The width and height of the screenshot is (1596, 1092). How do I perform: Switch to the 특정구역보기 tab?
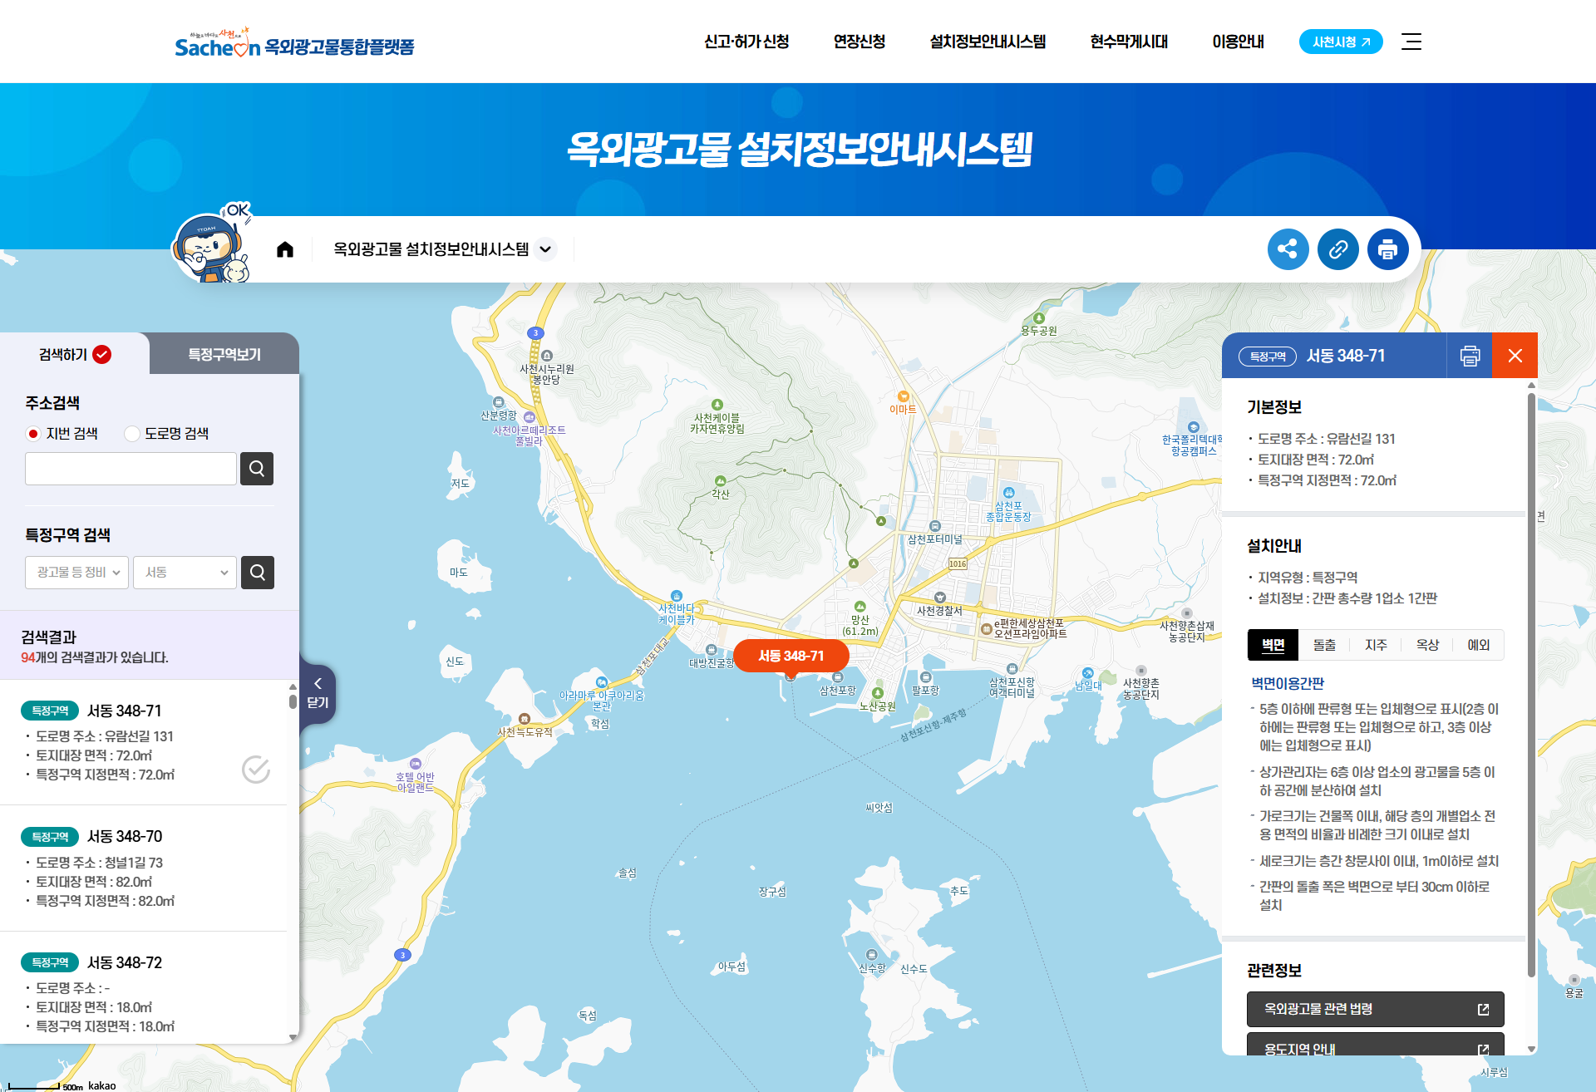(x=223, y=353)
